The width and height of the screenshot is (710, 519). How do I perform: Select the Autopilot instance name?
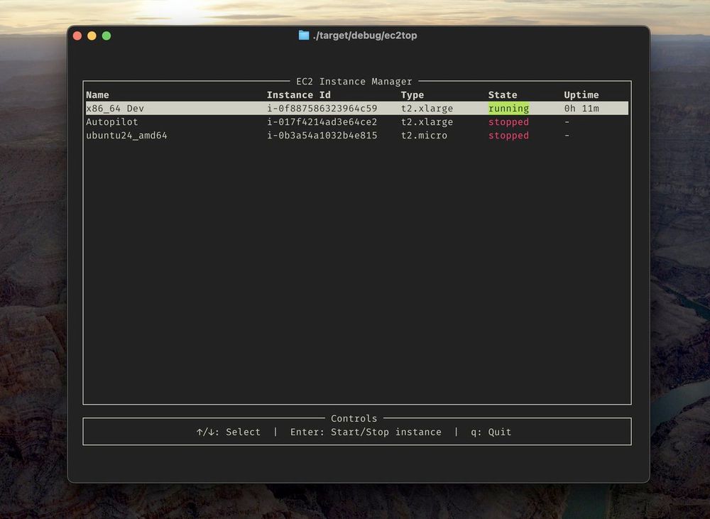(x=112, y=122)
